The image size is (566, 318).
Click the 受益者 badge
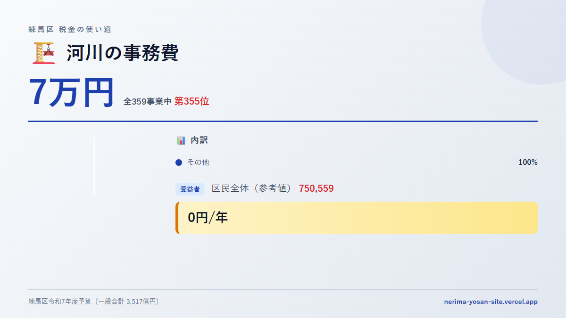pos(190,189)
